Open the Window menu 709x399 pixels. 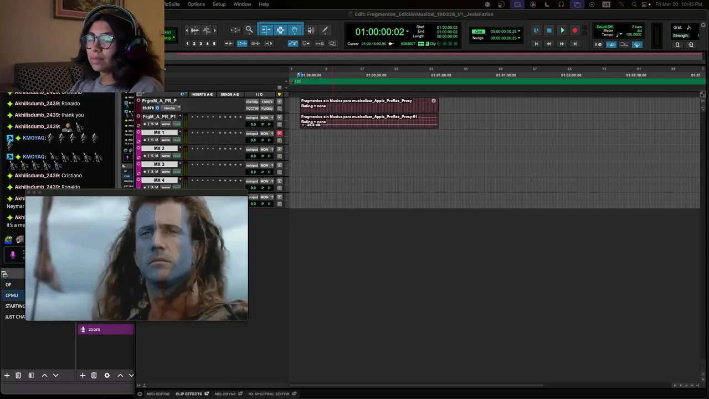pyautogui.click(x=242, y=4)
